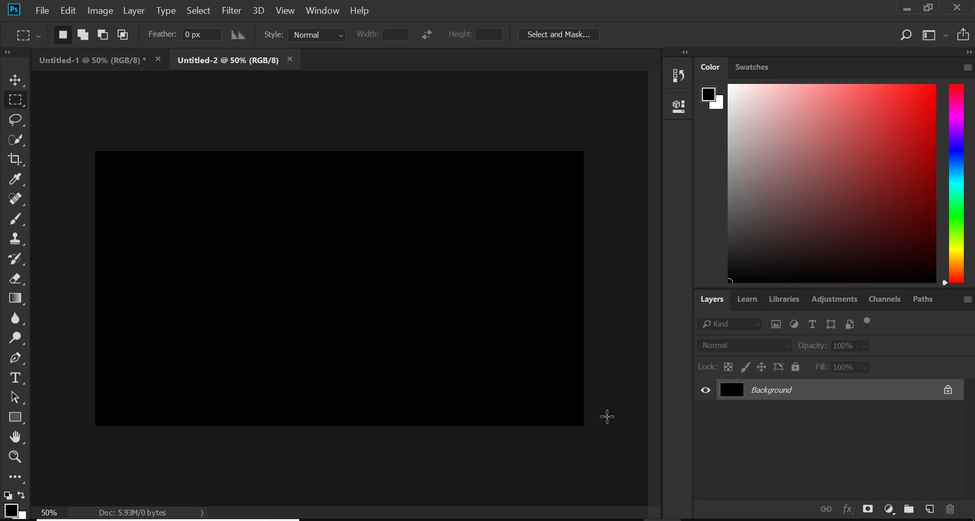Toggle lock image pixels
This screenshot has height=521, width=975.
(x=745, y=367)
